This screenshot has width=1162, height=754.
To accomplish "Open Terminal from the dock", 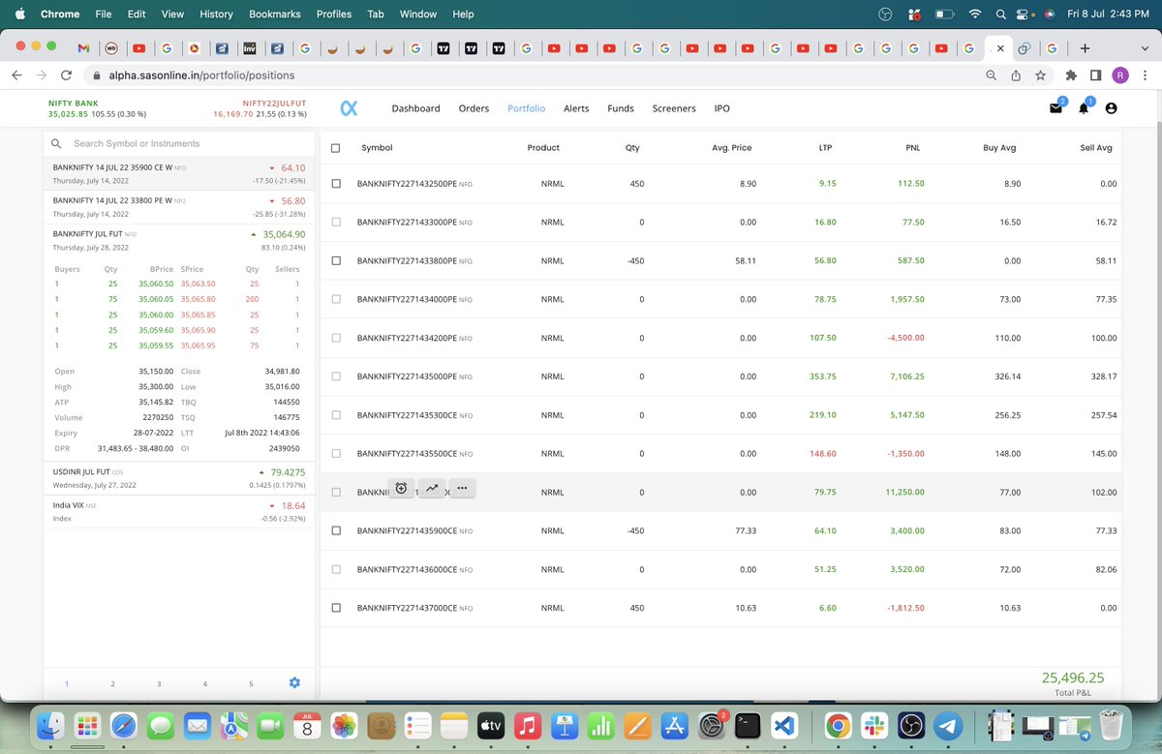I will point(748,725).
